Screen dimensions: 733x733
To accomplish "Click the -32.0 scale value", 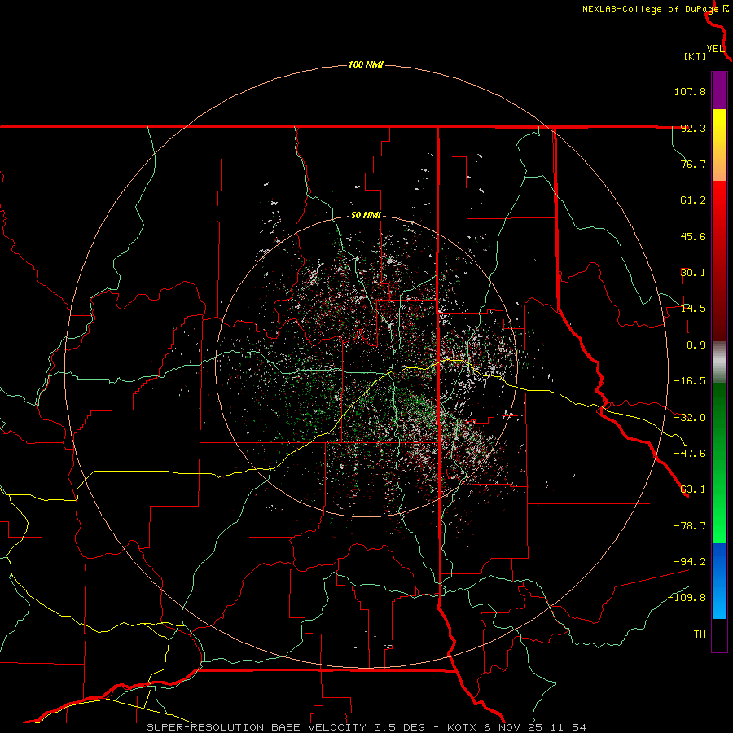I will pyautogui.click(x=690, y=418).
